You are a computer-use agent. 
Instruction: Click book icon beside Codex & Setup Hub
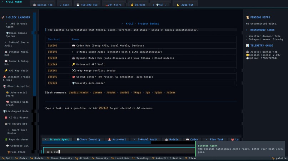click(6, 61)
